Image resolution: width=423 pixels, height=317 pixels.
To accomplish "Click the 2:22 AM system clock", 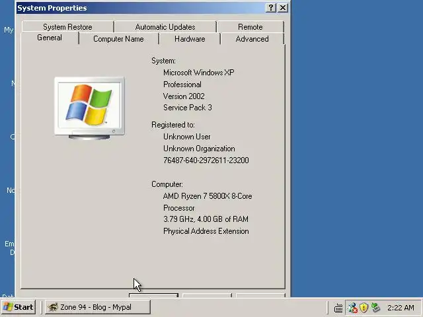I will (401, 308).
